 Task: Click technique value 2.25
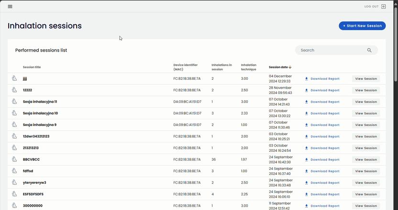point(244,194)
